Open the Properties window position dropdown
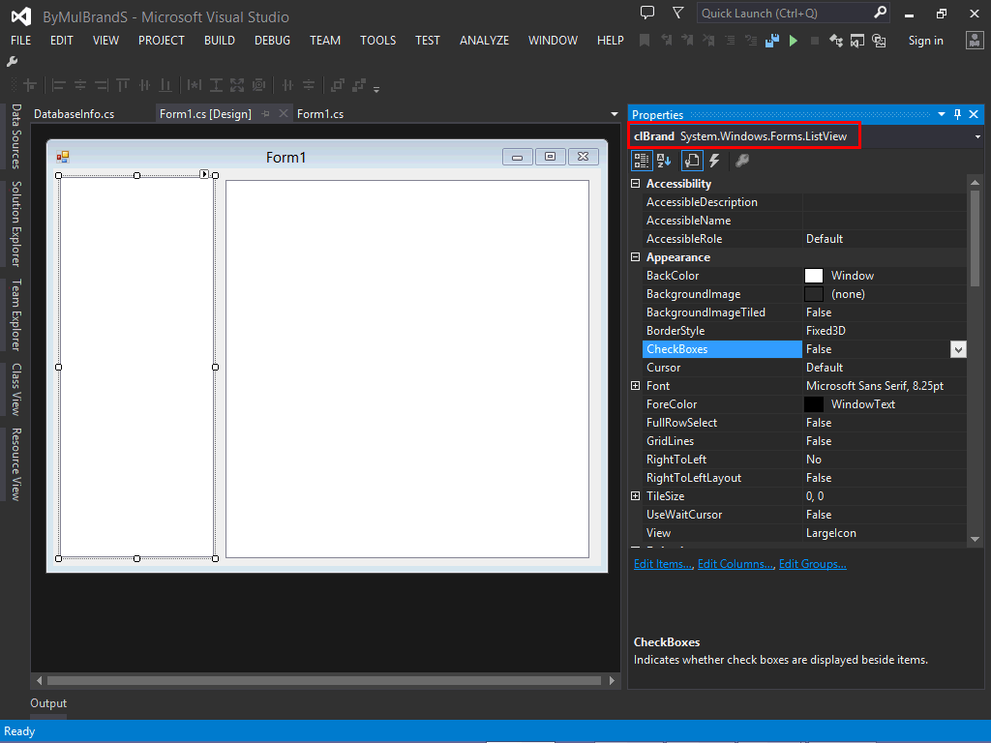 coord(942,114)
